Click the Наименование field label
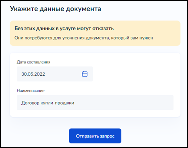 pyautogui.click(x=30, y=91)
